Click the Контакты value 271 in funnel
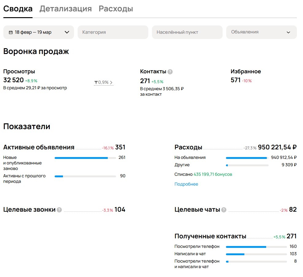Screen dimensions: 303x277 145,81
